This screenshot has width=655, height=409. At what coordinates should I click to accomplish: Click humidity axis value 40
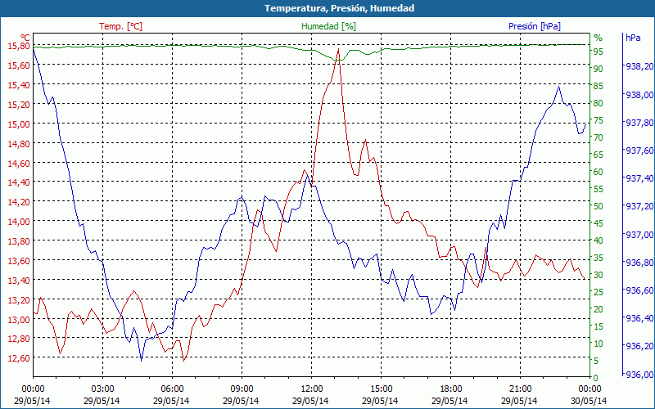coord(599,240)
